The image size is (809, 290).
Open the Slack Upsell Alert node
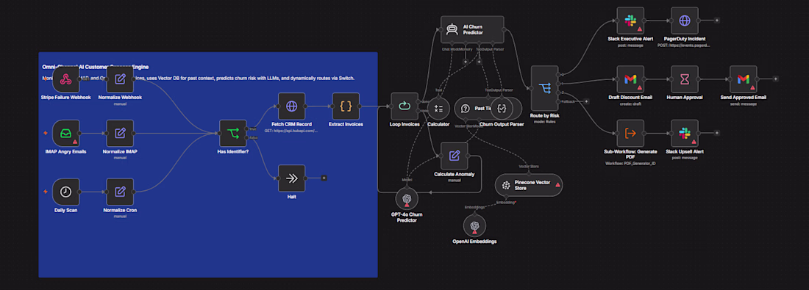tap(684, 134)
